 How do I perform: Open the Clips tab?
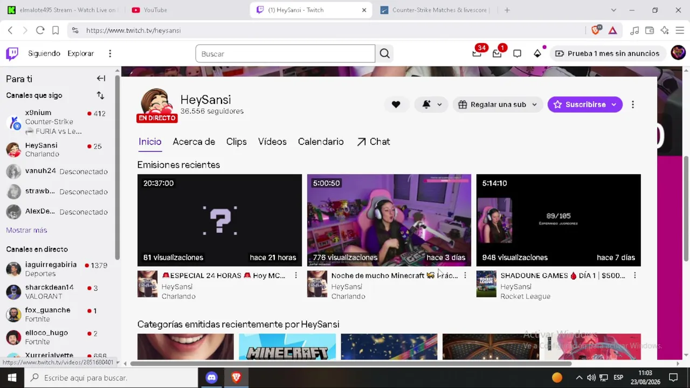coord(236,142)
